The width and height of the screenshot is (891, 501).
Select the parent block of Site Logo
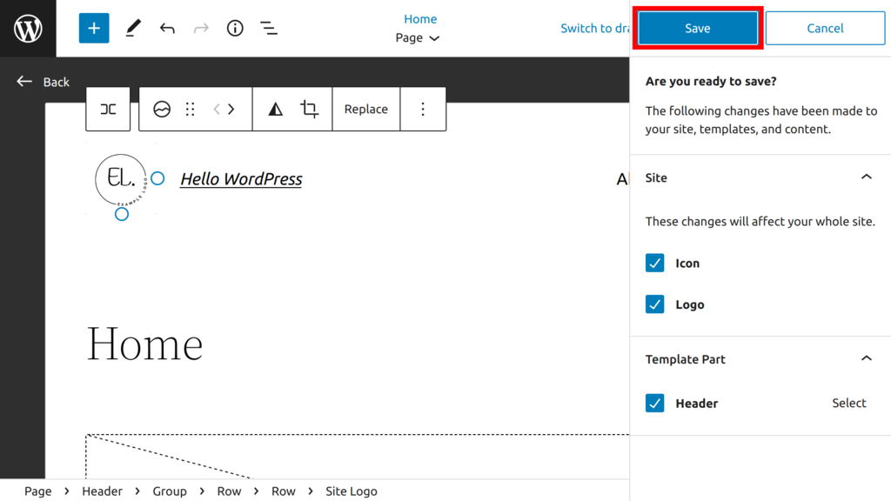[x=108, y=109]
